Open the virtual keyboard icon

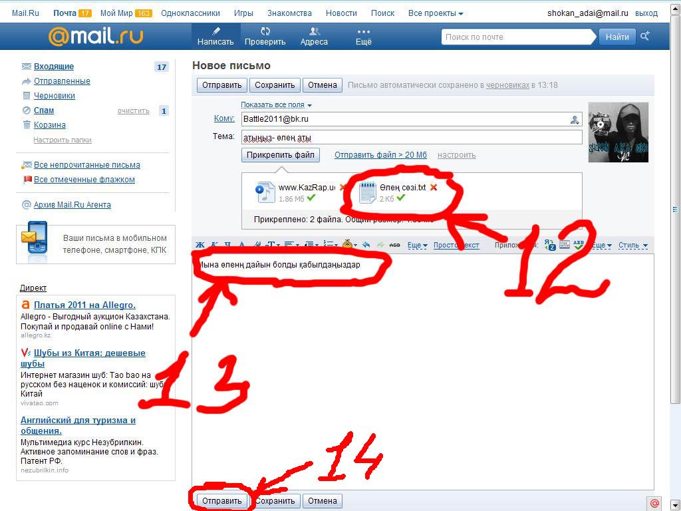point(564,245)
